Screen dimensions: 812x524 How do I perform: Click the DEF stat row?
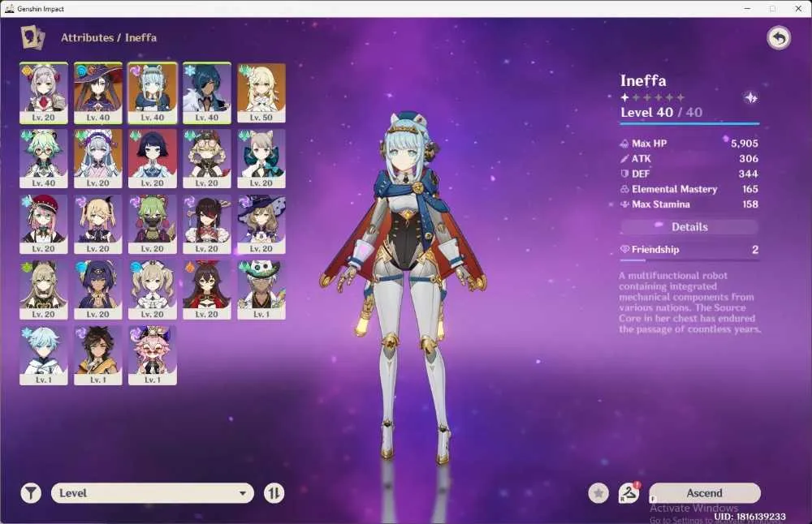pyautogui.click(x=689, y=174)
